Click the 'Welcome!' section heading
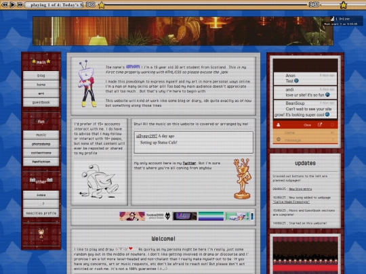This screenshot has height=274, width=366. (x=163, y=239)
